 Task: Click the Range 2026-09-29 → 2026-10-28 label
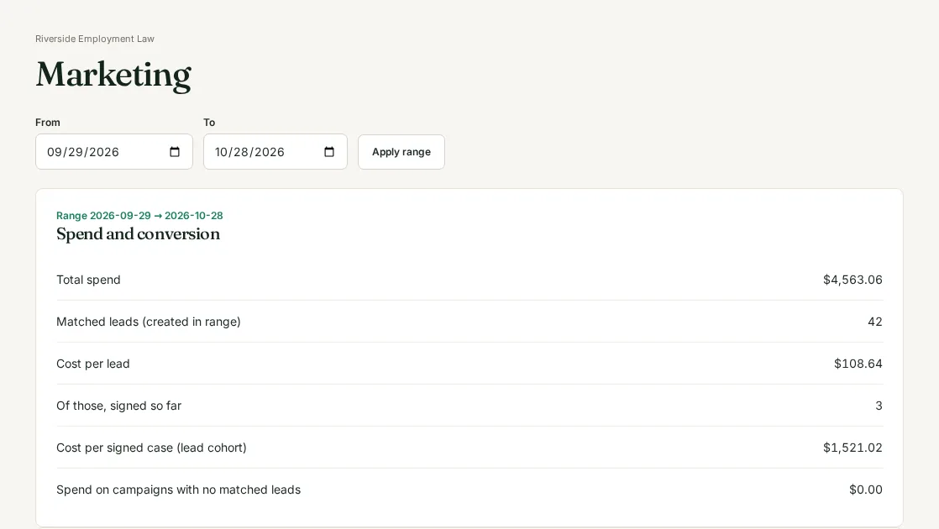(139, 216)
